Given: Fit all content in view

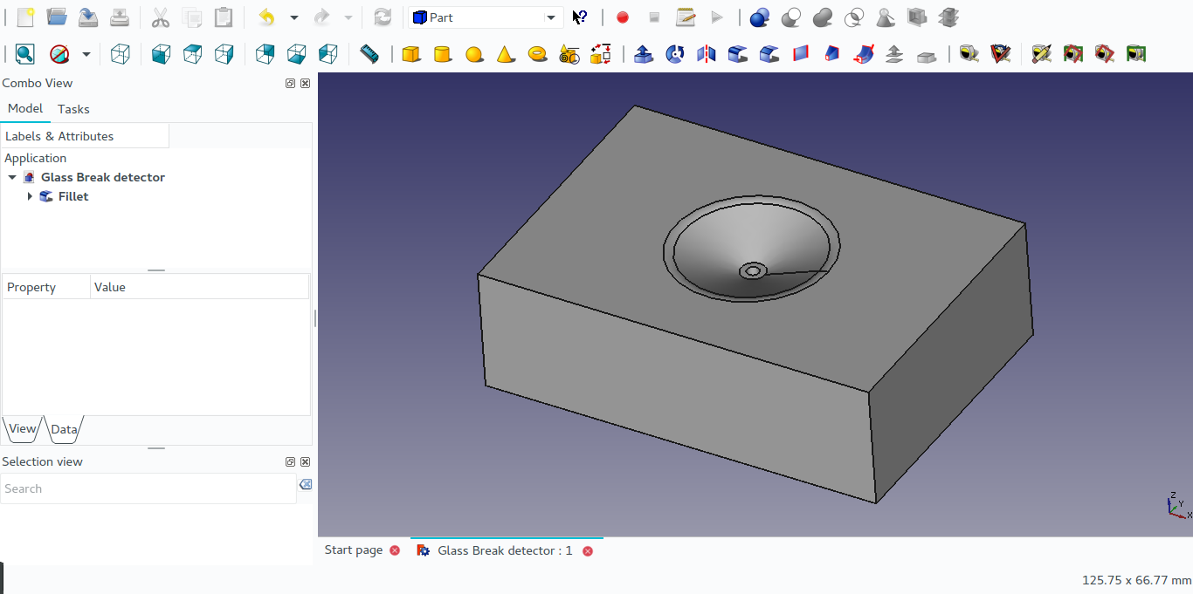Looking at the screenshot, I should tap(25, 54).
